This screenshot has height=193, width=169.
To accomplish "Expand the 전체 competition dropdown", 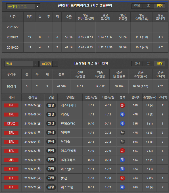I will (x=22, y=64).
